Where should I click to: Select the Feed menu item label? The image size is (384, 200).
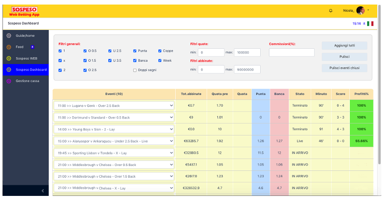(x=20, y=47)
